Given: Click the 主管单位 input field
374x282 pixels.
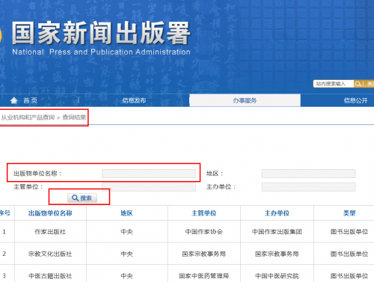Looking at the screenshot, I should click(149, 187).
